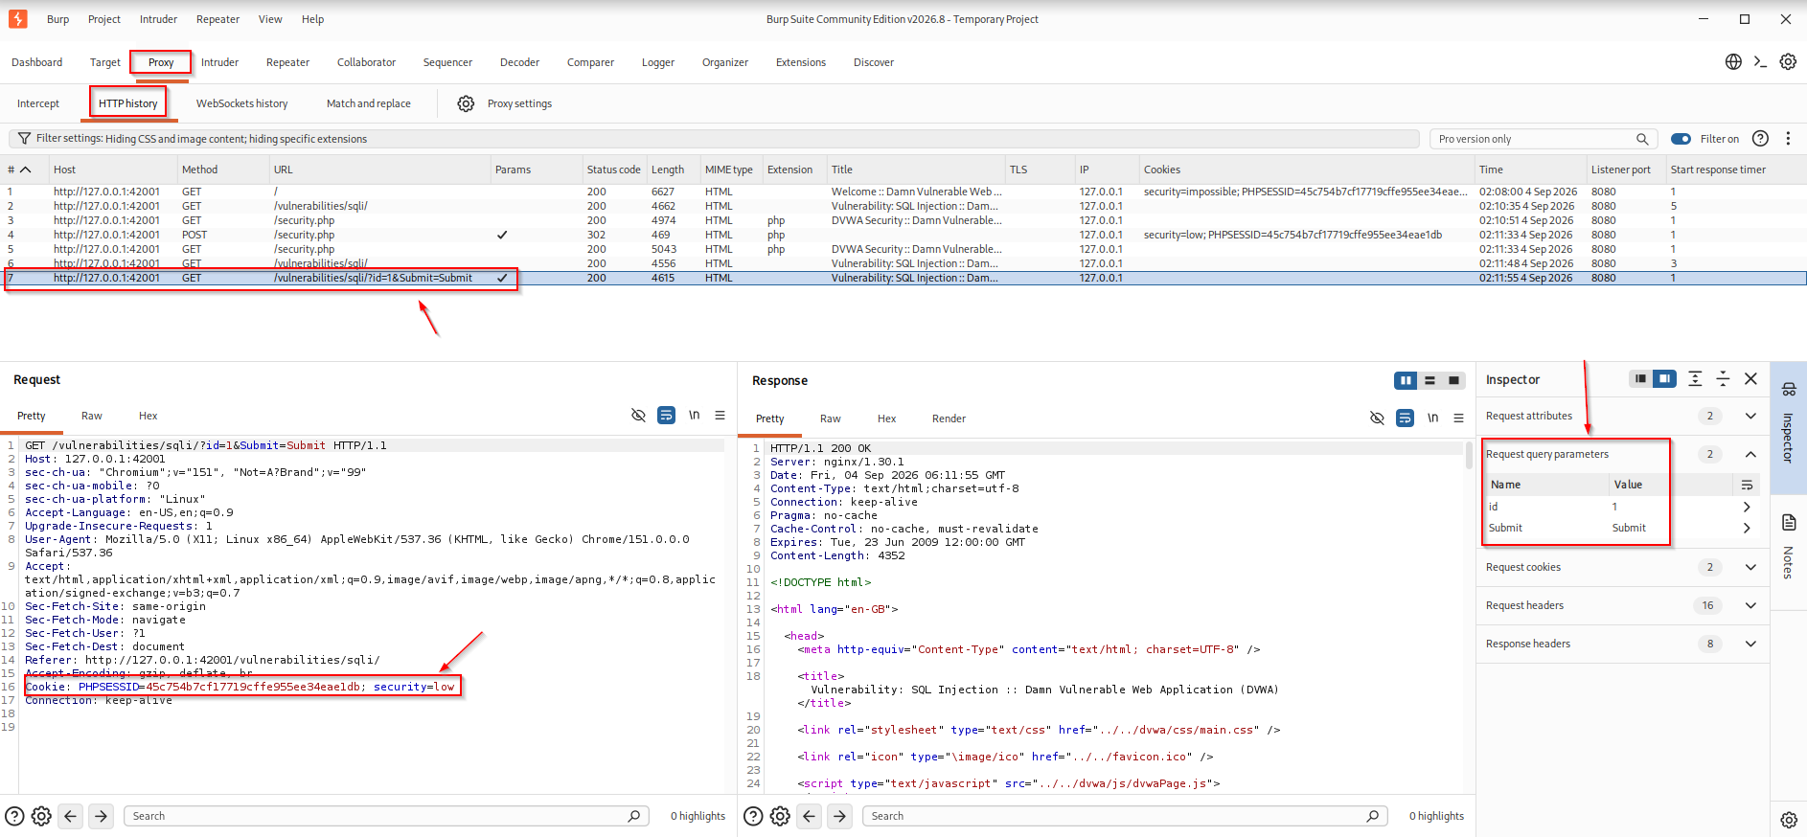Expand the Response headers section
This screenshot has width=1807, height=837.
pyautogui.click(x=1750, y=644)
